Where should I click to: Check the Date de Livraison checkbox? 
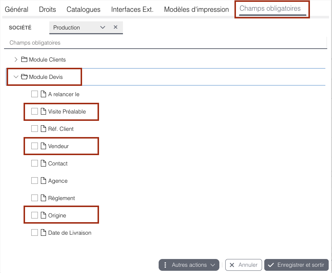pyautogui.click(x=35, y=232)
